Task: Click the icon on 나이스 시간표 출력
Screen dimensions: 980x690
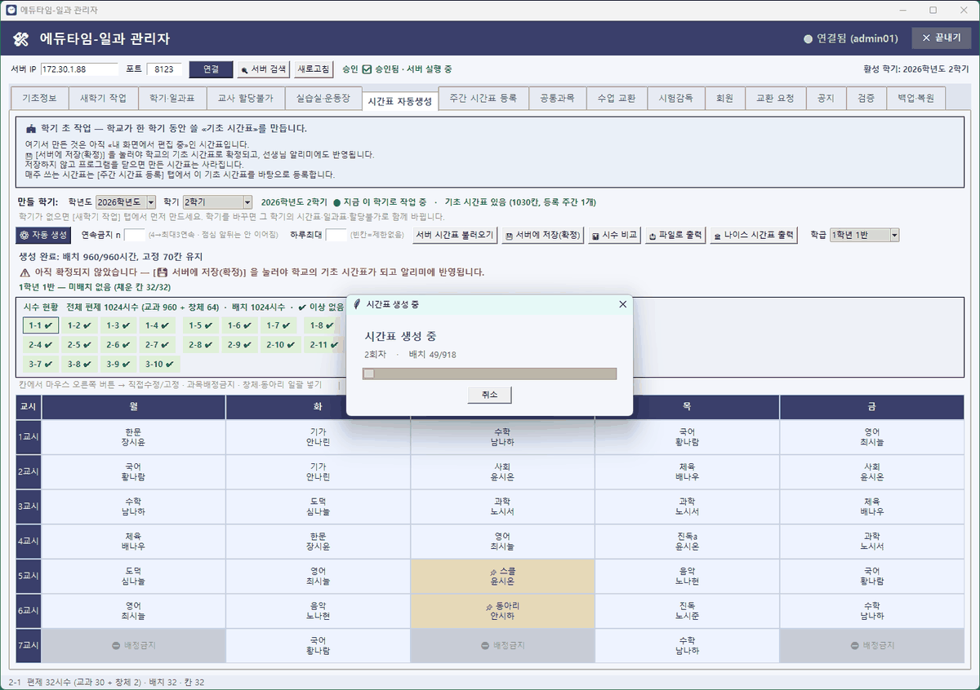Action: click(x=717, y=236)
